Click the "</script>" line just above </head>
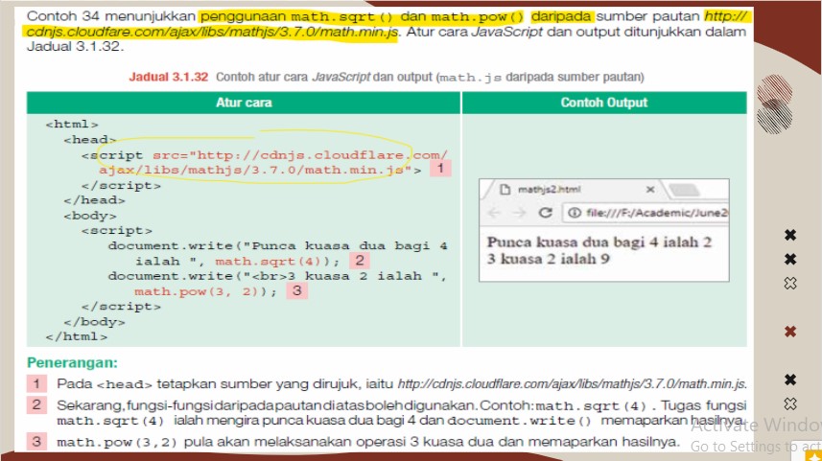This screenshot has height=461, width=822. pos(121,185)
